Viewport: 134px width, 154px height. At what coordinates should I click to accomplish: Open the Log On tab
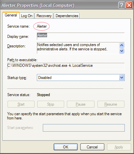[x=27, y=16]
